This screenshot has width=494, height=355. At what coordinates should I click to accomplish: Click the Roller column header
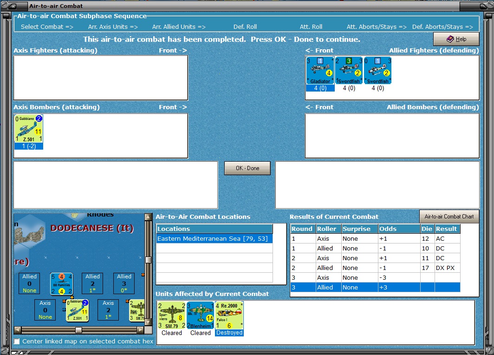pos(329,229)
